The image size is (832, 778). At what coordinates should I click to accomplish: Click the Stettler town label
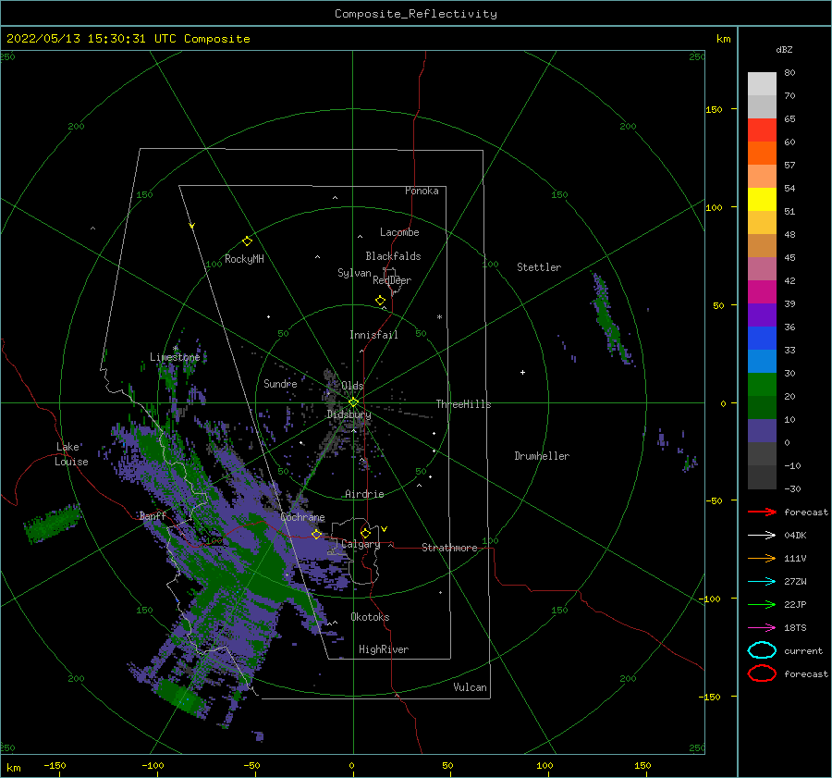click(539, 267)
